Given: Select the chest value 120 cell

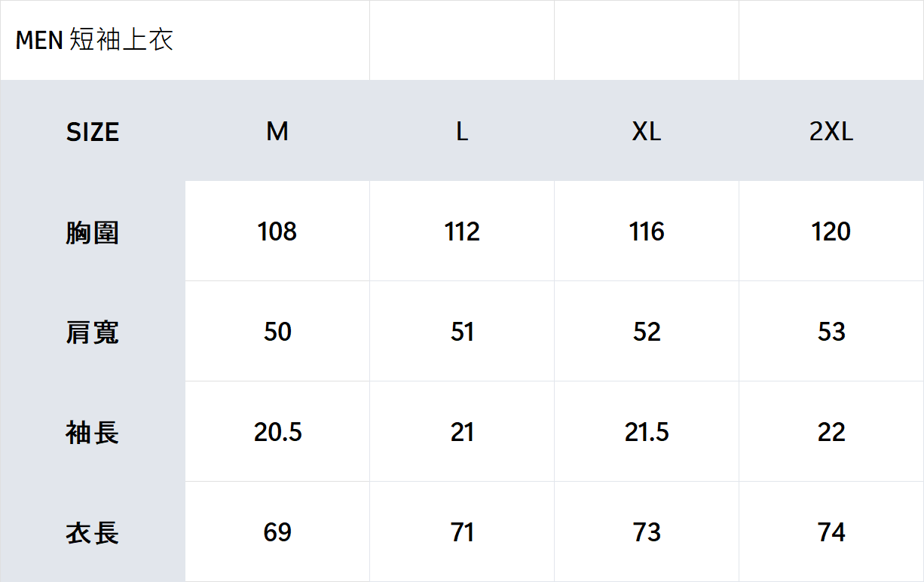Looking at the screenshot, I should pyautogui.click(x=831, y=231).
